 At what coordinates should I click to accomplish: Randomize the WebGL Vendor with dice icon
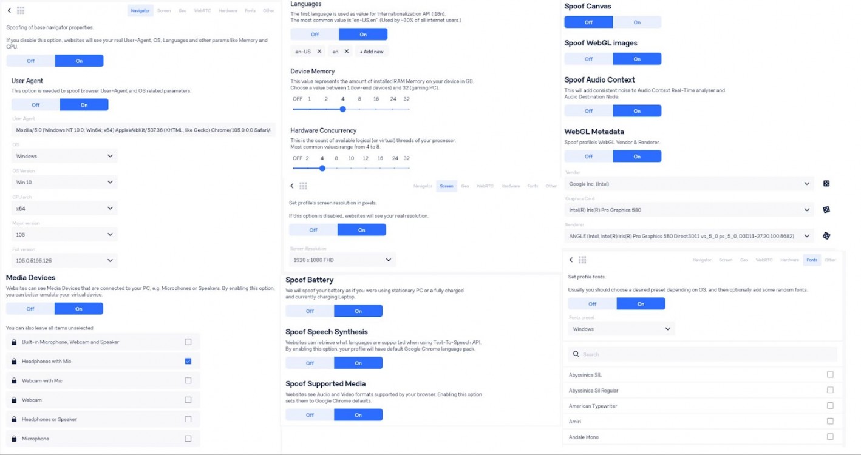[826, 184]
